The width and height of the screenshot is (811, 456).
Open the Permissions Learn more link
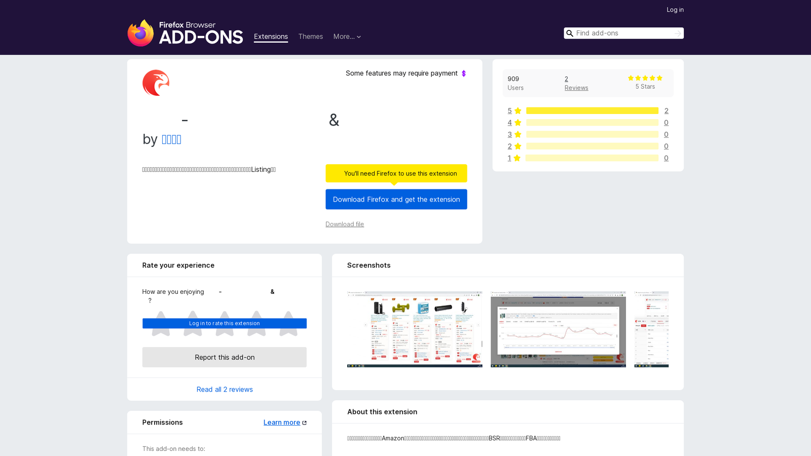282,423
